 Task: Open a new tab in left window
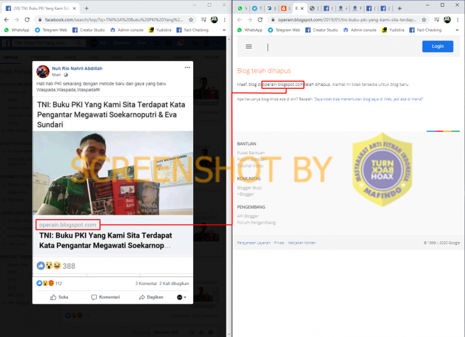[87, 8]
